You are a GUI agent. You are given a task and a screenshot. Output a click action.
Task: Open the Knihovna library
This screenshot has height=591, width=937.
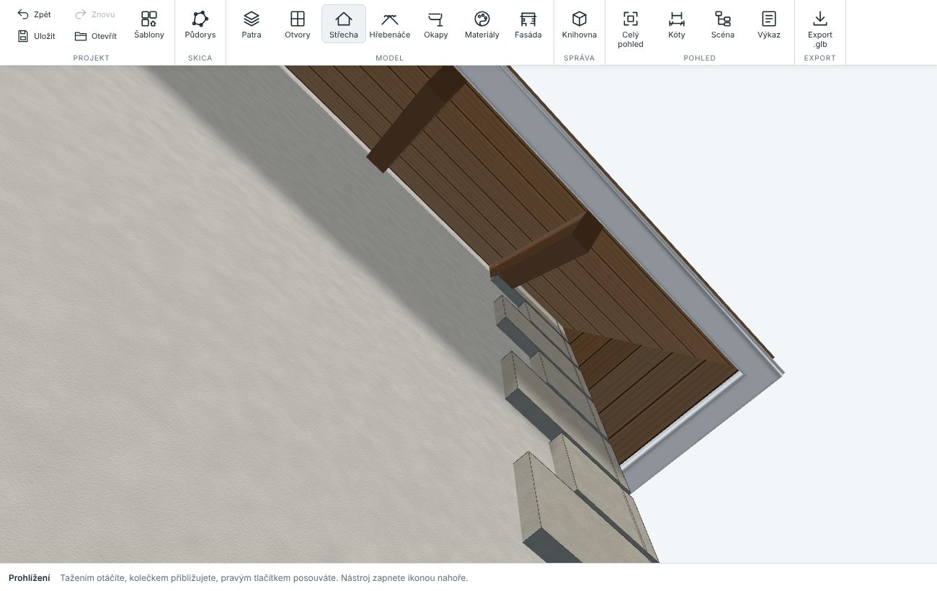(x=579, y=24)
